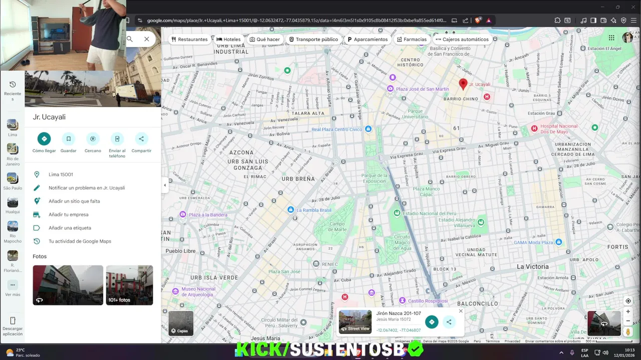Select the Transporte público filter chip
641x360 pixels.
tap(313, 39)
